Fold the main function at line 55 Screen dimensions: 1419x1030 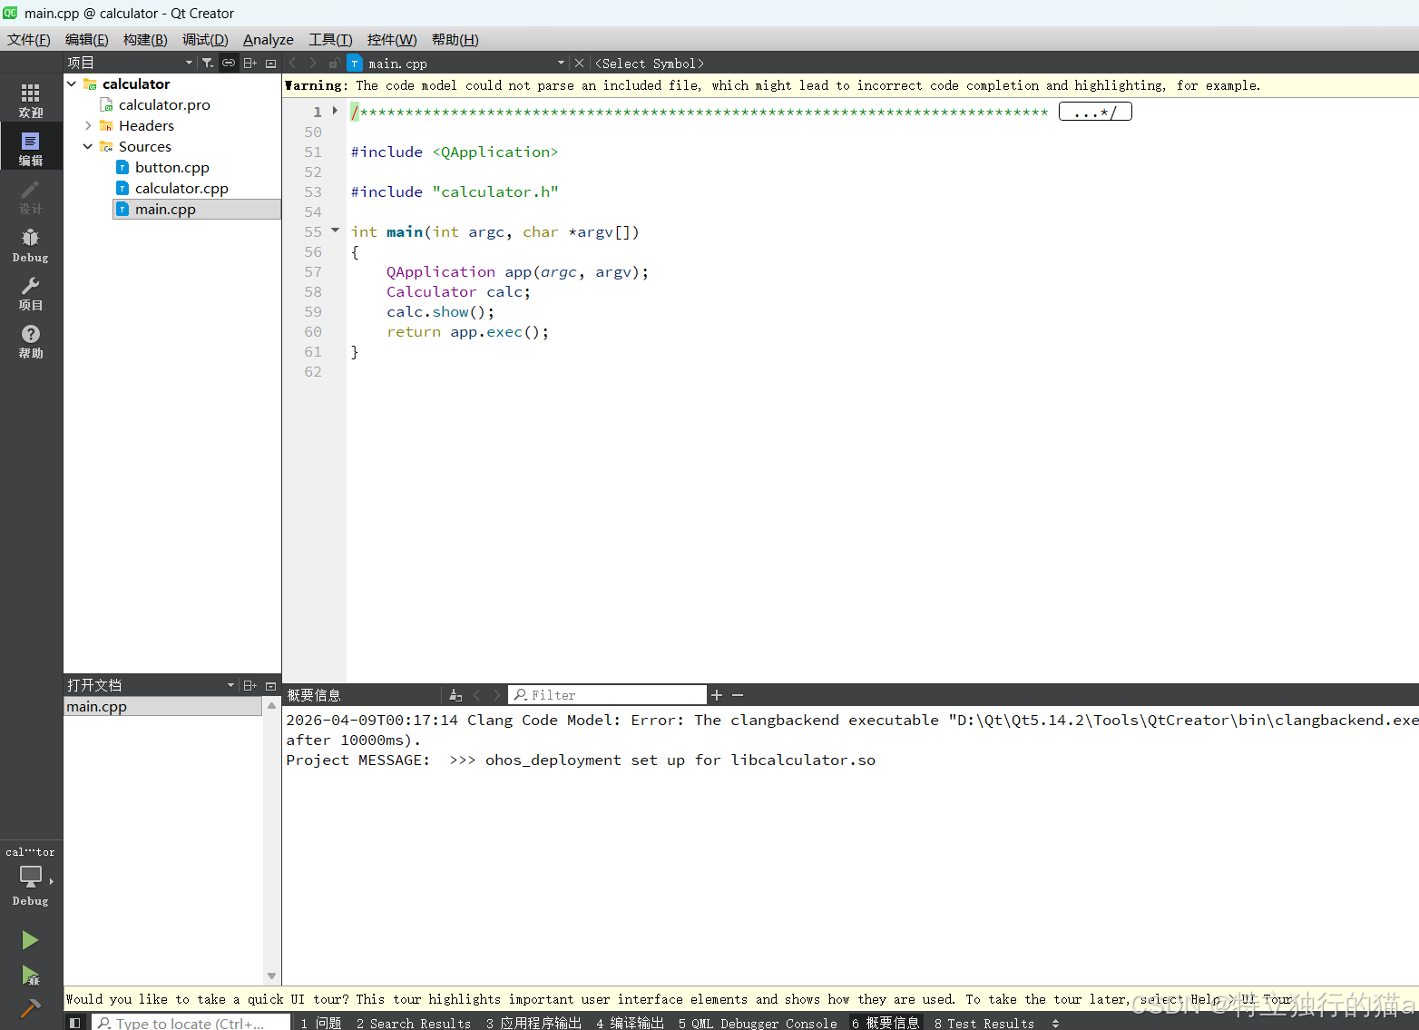(335, 231)
